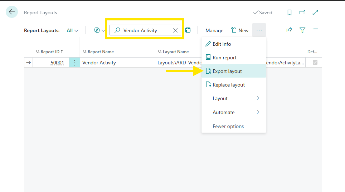
Task: Expand the Automate submenu
Action: click(x=234, y=112)
